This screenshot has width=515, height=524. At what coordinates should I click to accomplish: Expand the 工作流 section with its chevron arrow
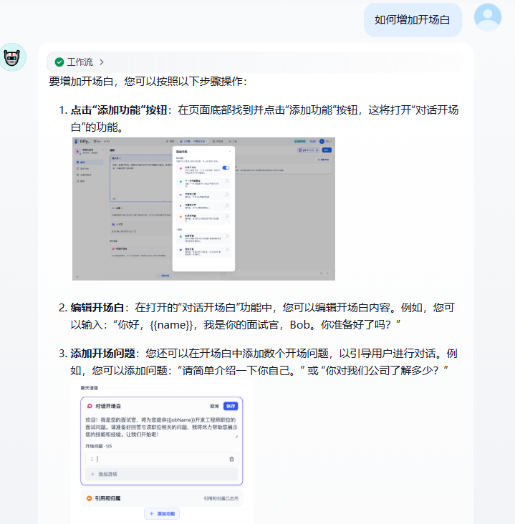[102, 62]
